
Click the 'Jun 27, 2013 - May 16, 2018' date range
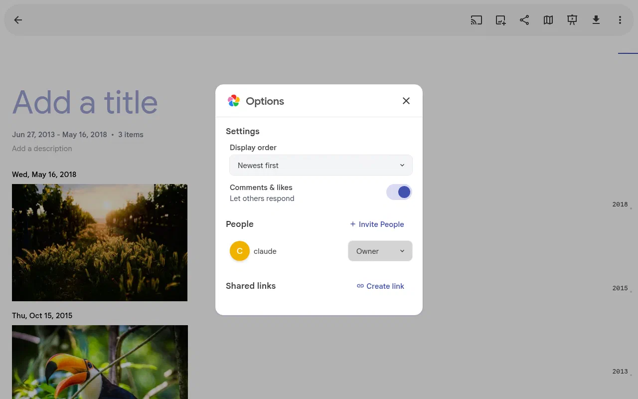coord(60,135)
